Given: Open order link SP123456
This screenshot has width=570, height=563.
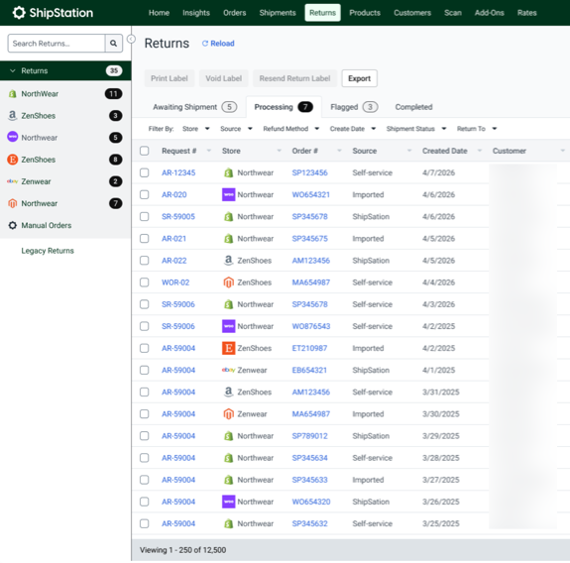Looking at the screenshot, I should (x=309, y=172).
